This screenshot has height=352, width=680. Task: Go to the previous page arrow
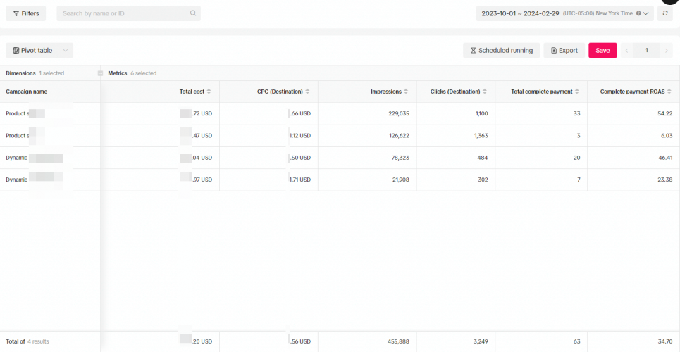click(626, 51)
